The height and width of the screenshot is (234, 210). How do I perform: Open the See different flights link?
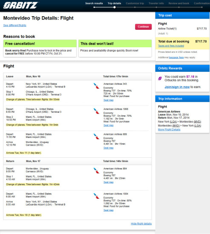(14, 25)
